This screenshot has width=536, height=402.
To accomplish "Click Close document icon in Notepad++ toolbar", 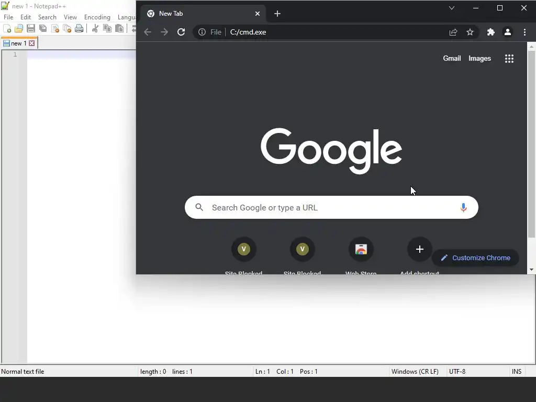I will tap(55, 29).
